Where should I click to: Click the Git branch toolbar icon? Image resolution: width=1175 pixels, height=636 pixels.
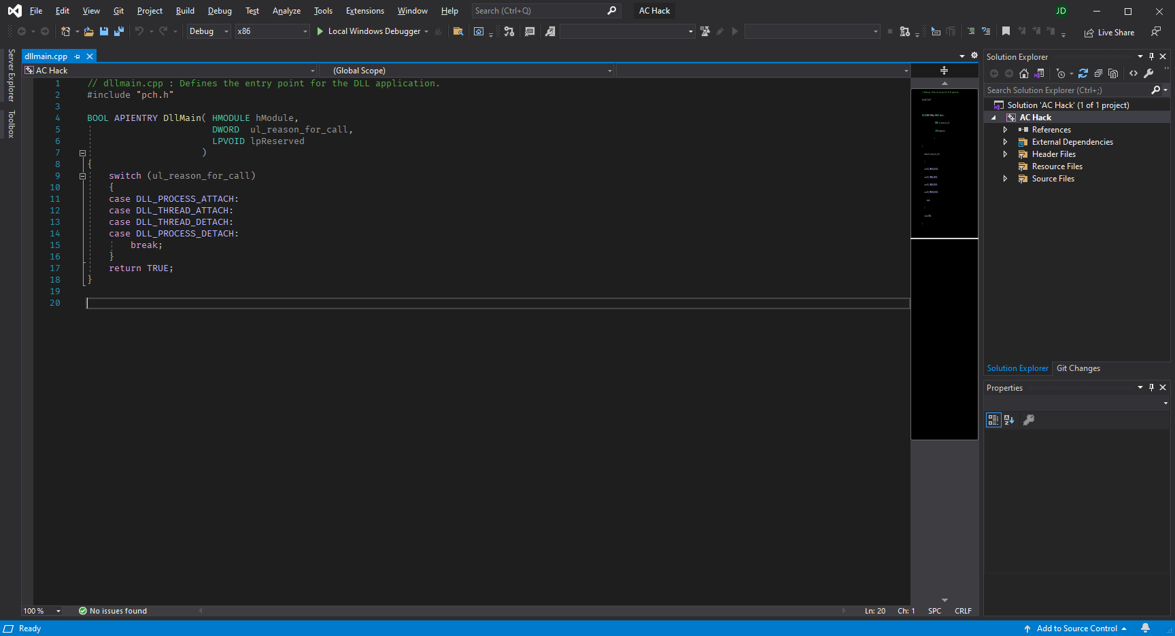pyautogui.click(x=509, y=31)
